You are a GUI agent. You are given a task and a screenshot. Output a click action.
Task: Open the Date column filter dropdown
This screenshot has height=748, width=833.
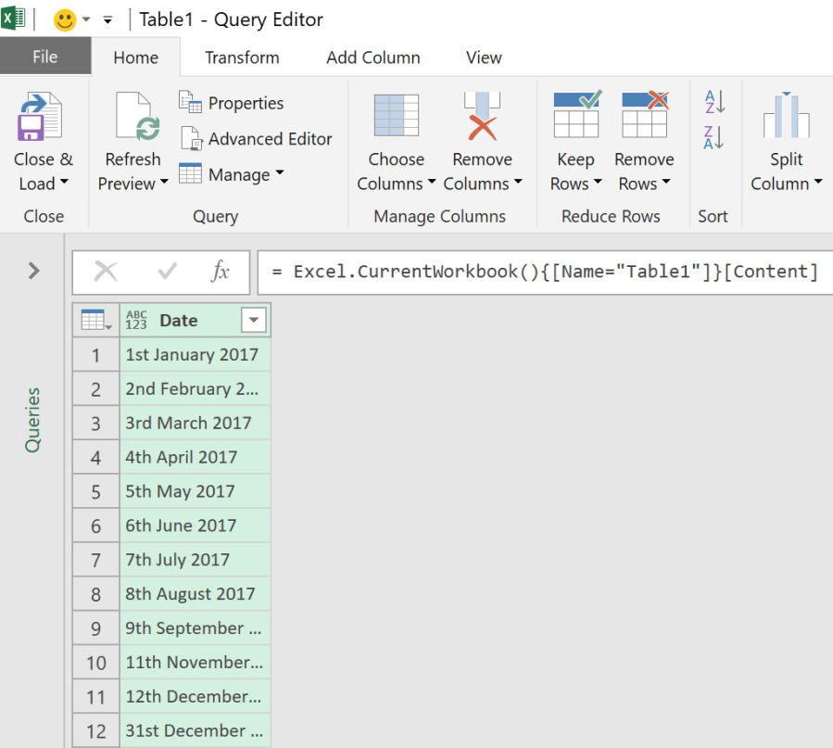(x=253, y=321)
